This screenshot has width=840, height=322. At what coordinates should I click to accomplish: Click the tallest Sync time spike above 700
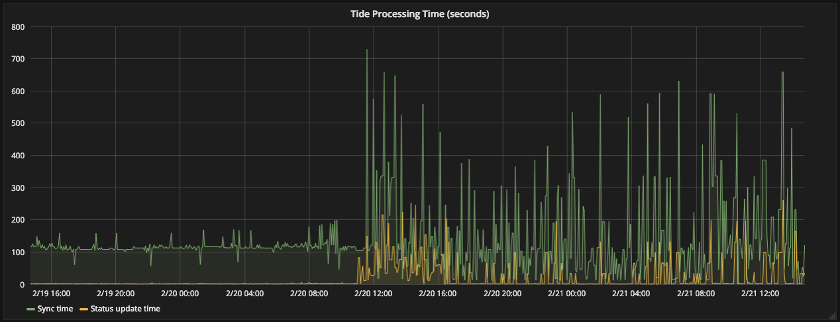coord(367,50)
